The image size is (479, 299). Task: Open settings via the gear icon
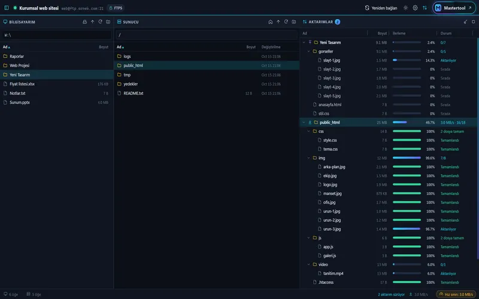[415, 8]
